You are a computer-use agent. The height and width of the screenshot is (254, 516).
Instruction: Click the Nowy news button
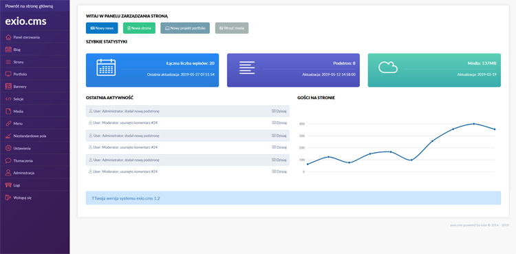point(102,28)
